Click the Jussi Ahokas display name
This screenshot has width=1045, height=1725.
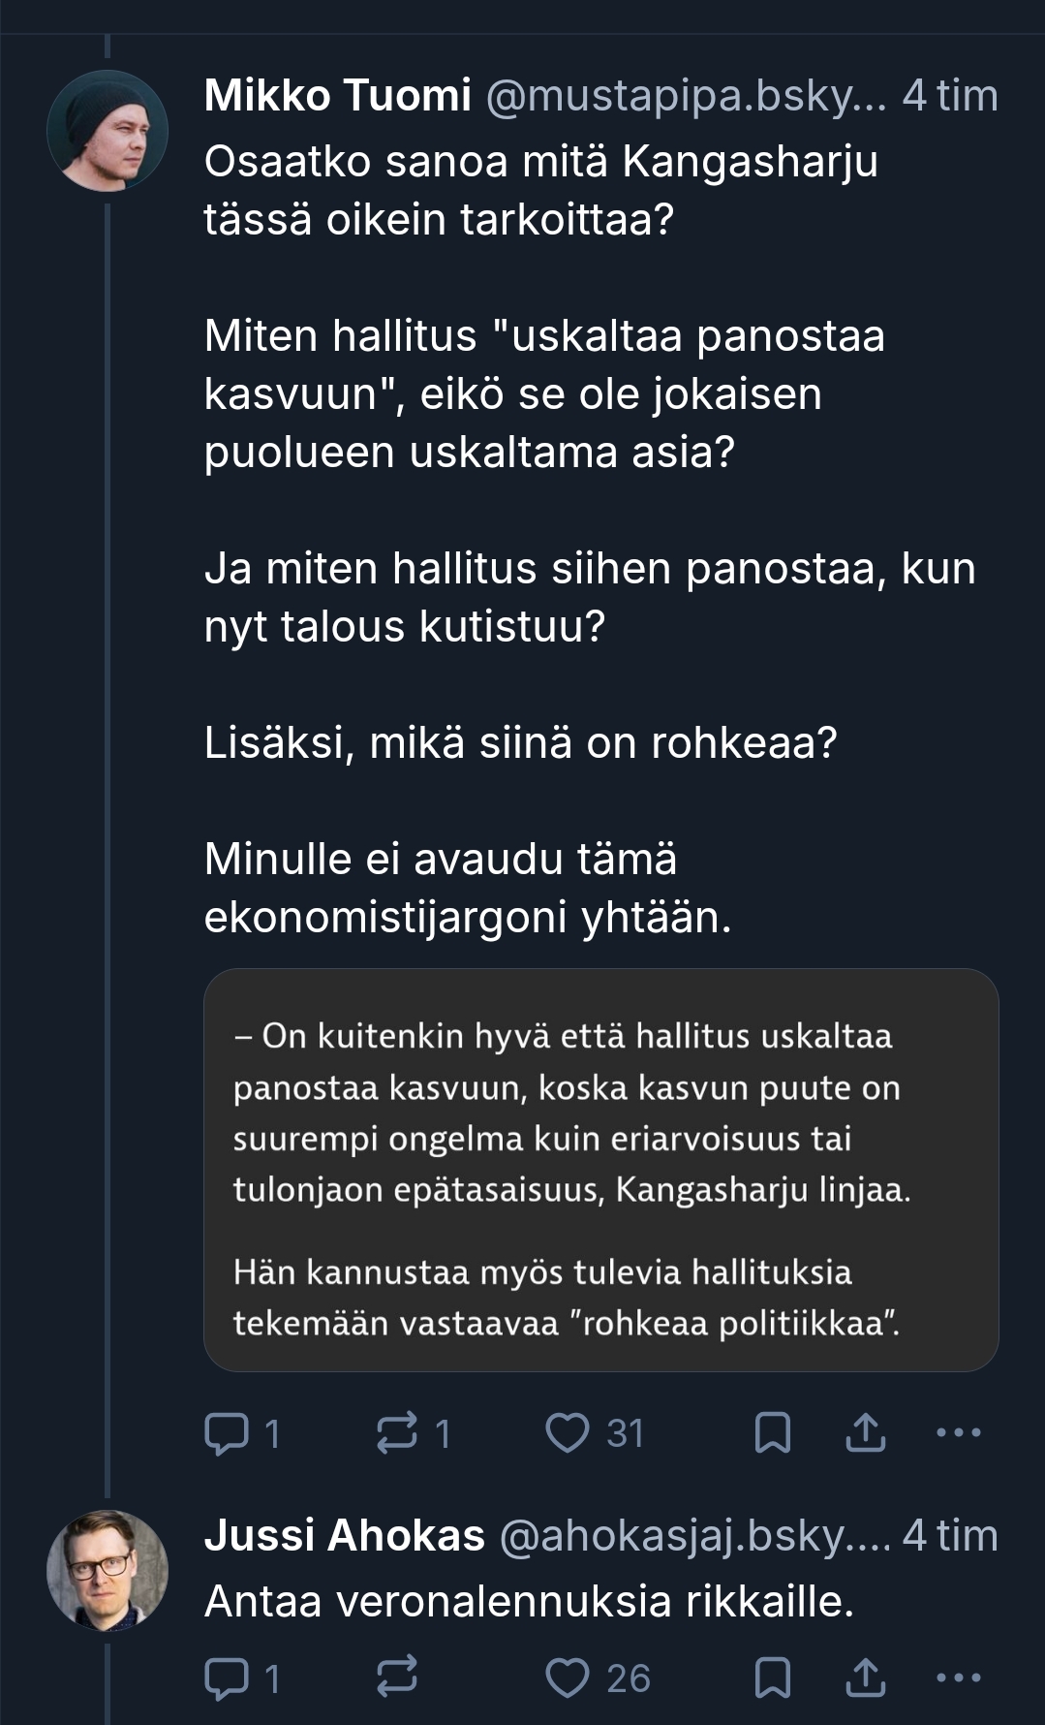[344, 1536]
